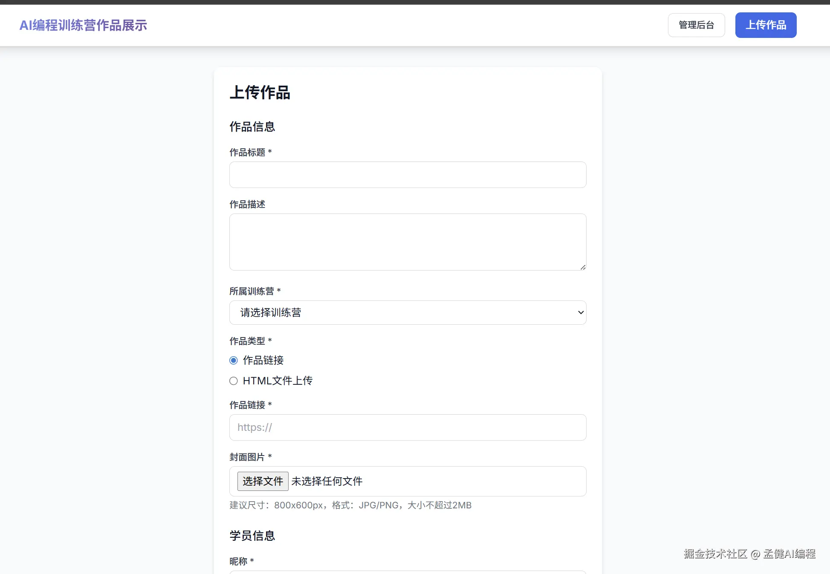This screenshot has width=830, height=574.
Task: Click inside the 作品描述 textarea
Action: [x=407, y=242]
